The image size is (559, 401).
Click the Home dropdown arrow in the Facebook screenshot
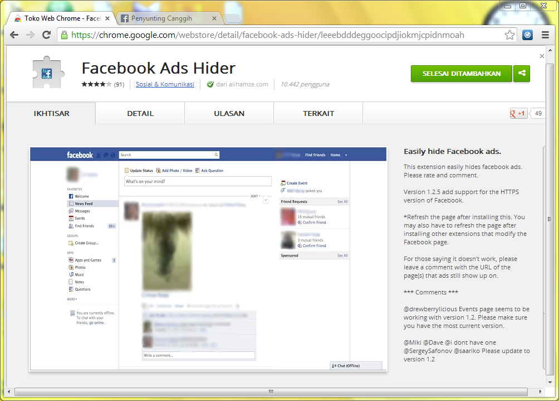click(346, 156)
